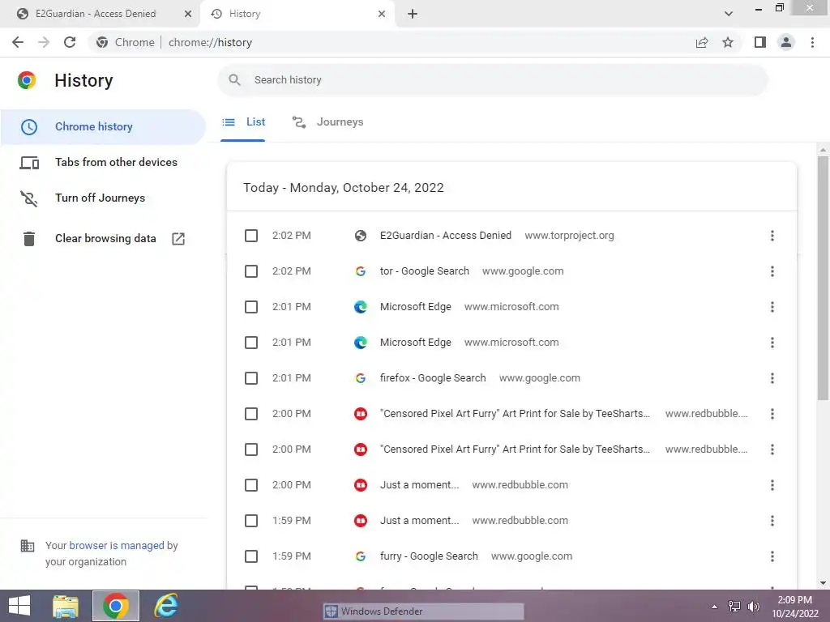Check the box for tor - Google Search
Viewport: 830px width, 622px height.
[x=251, y=271]
